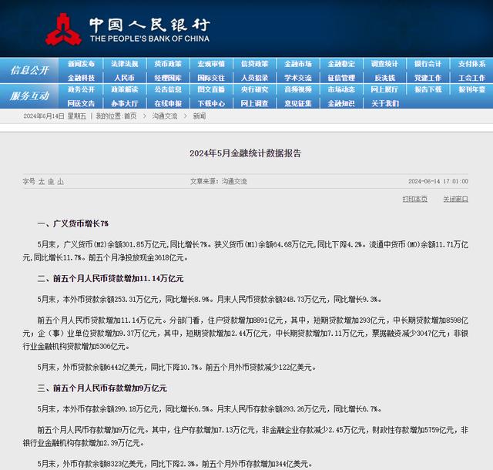493x470 pixels.
Task: Set font size to large (大)
Action: tap(42, 182)
